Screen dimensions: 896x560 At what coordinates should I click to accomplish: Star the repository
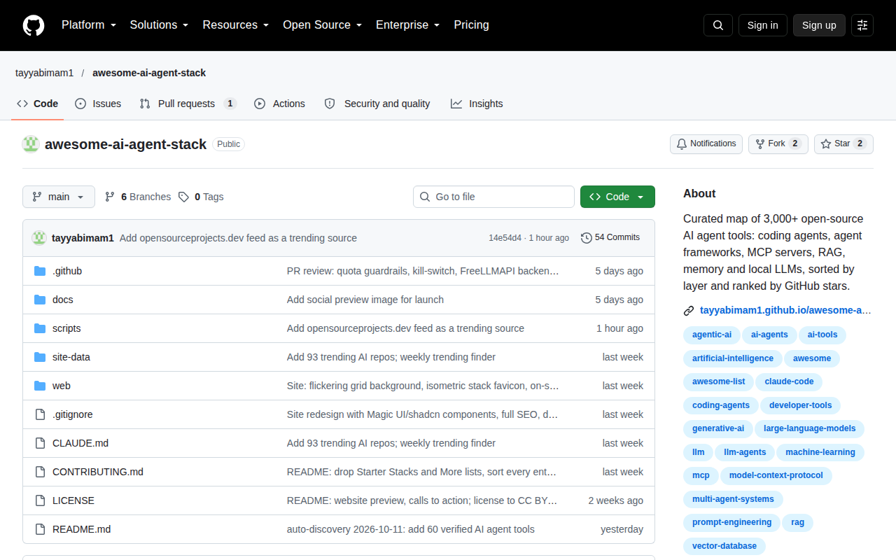point(843,144)
